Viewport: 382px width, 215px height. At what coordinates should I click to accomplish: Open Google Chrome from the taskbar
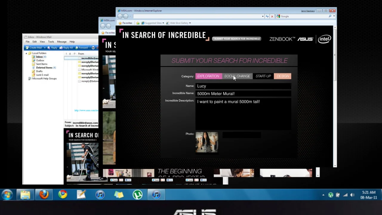click(63, 195)
